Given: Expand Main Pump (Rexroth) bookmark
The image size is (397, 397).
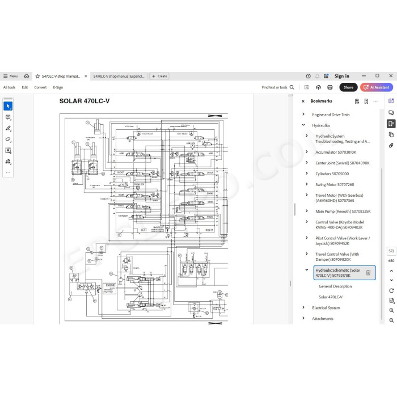Looking at the screenshot, I should pyautogui.click(x=307, y=211).
